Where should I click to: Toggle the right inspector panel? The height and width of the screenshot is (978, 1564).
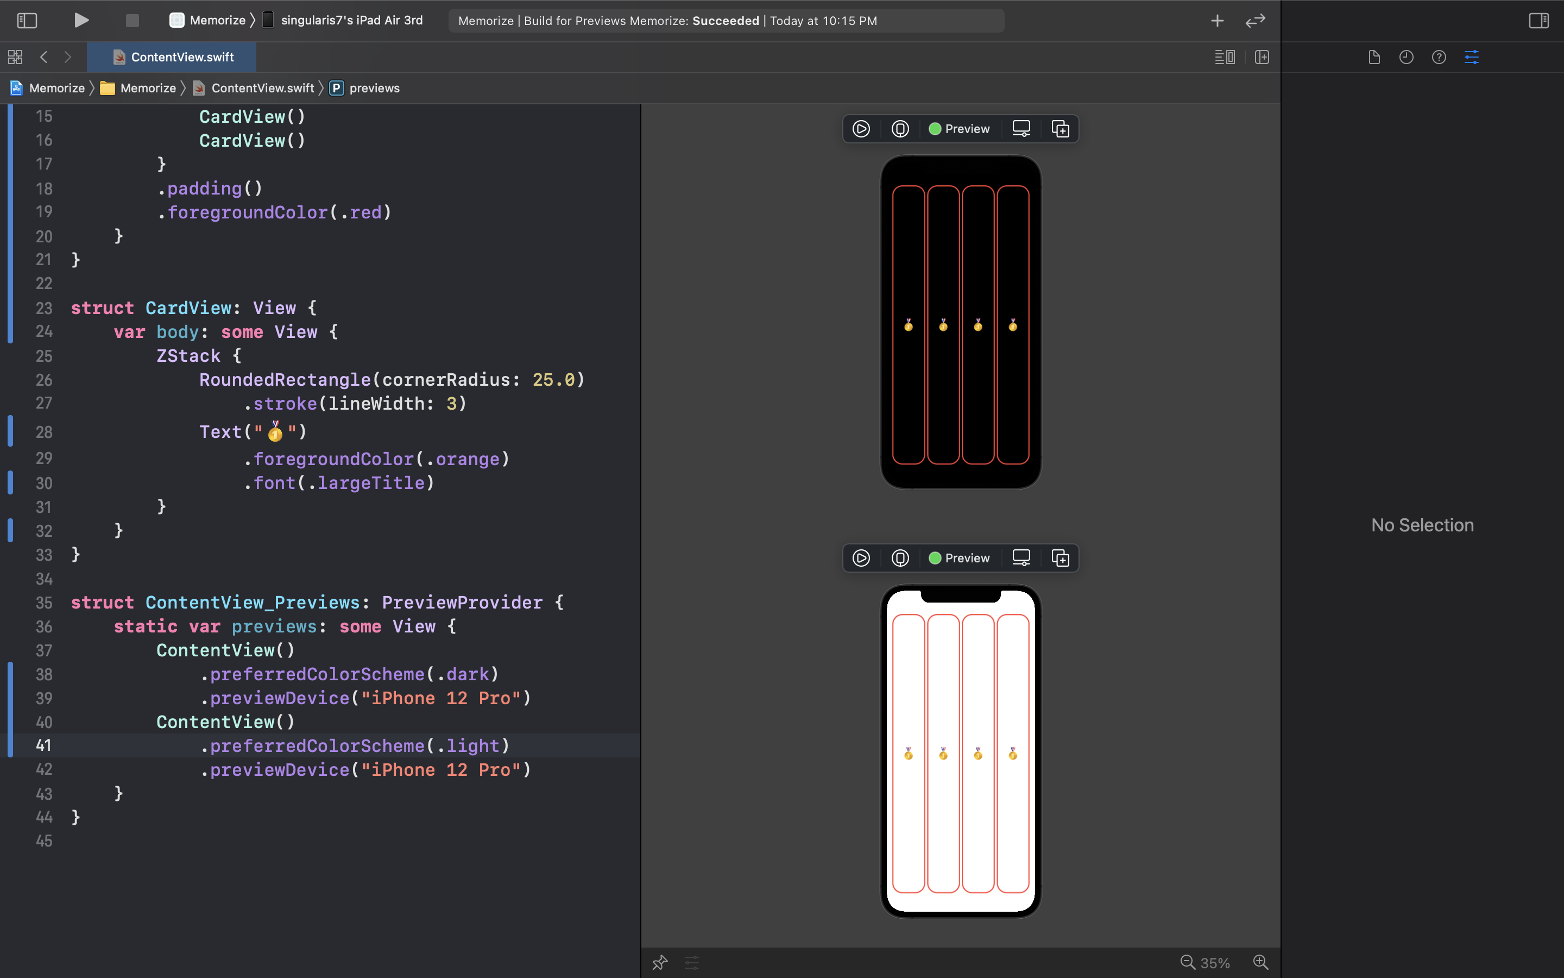1538,21
